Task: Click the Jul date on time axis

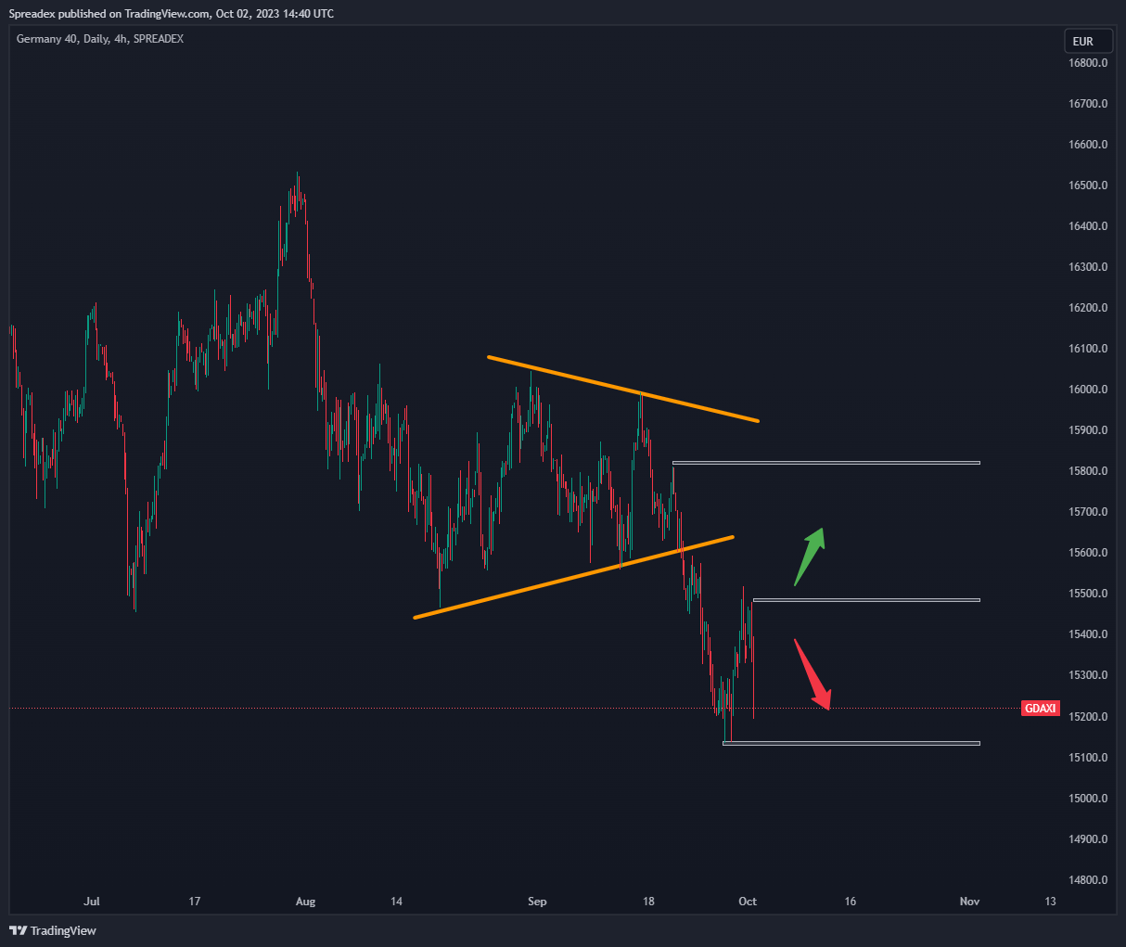Action: [x=91, y=902]
